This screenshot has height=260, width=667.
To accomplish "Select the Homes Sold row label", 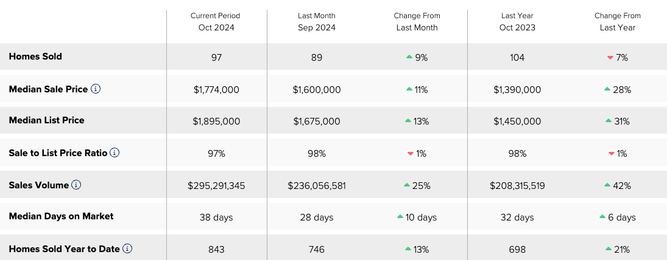I will point(35,56).
